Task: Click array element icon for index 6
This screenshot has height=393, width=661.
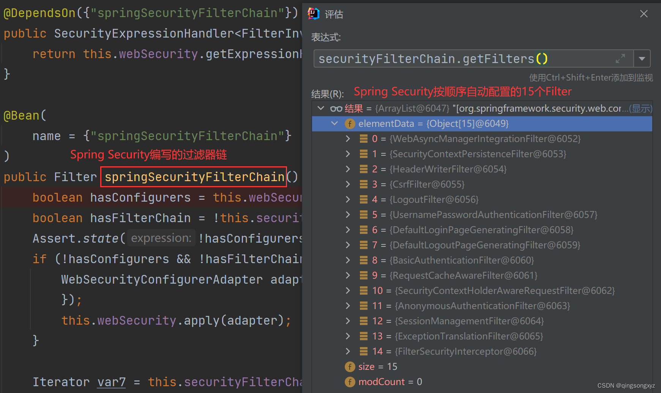Action: click(x=364, y=230)
